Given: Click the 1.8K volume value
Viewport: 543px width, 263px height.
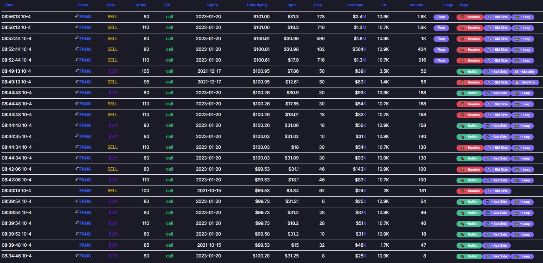Looking at the screenshot, I should click(x=422, y=17).
